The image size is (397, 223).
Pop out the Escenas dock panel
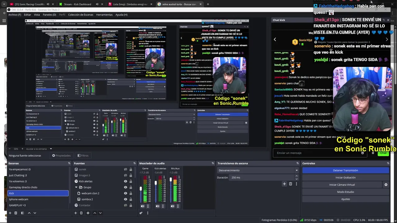tap(69, 163)
